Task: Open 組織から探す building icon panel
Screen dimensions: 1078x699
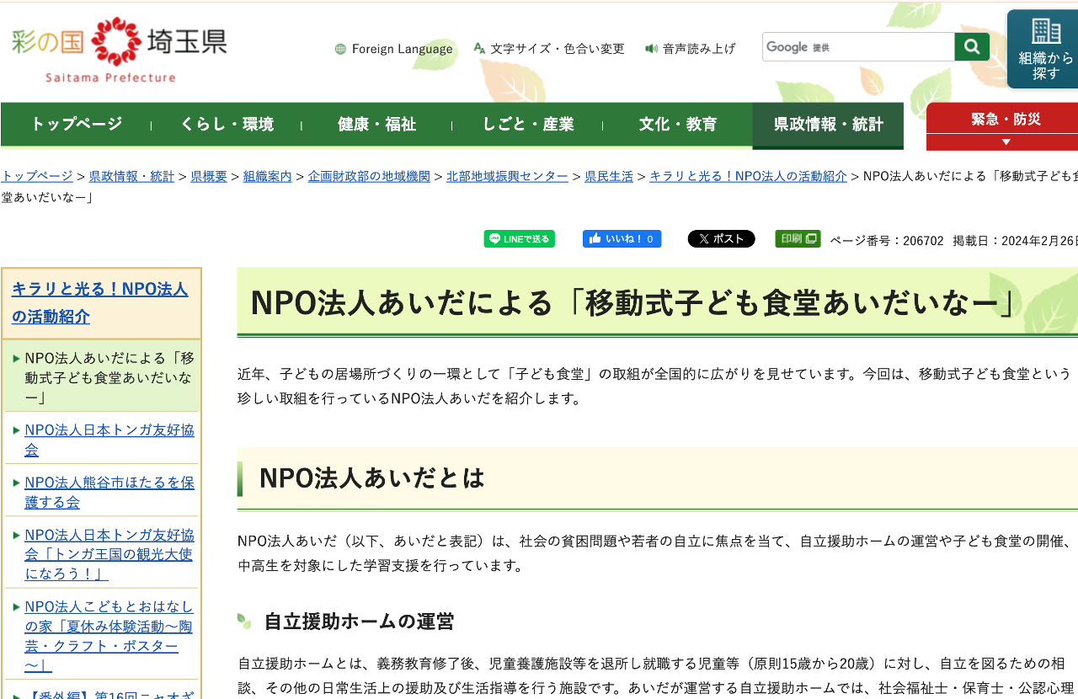Action: click(x=1045, y=49)
